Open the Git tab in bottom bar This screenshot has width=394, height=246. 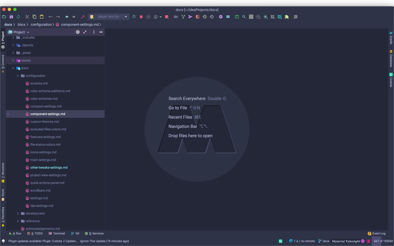point(75,233)
